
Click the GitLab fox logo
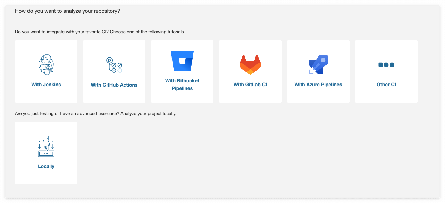pyautogui.click(x=250, y=65)
